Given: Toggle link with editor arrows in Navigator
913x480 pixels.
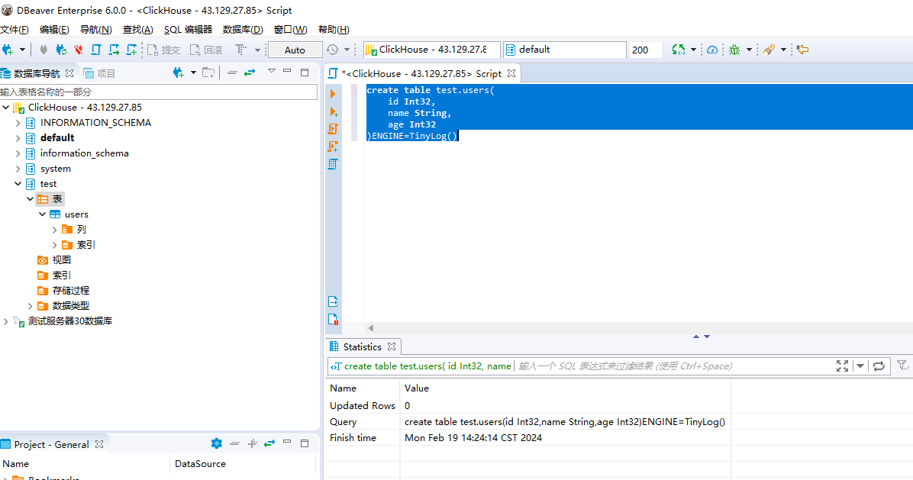Looking at the screenshot, I should [250, 73].
